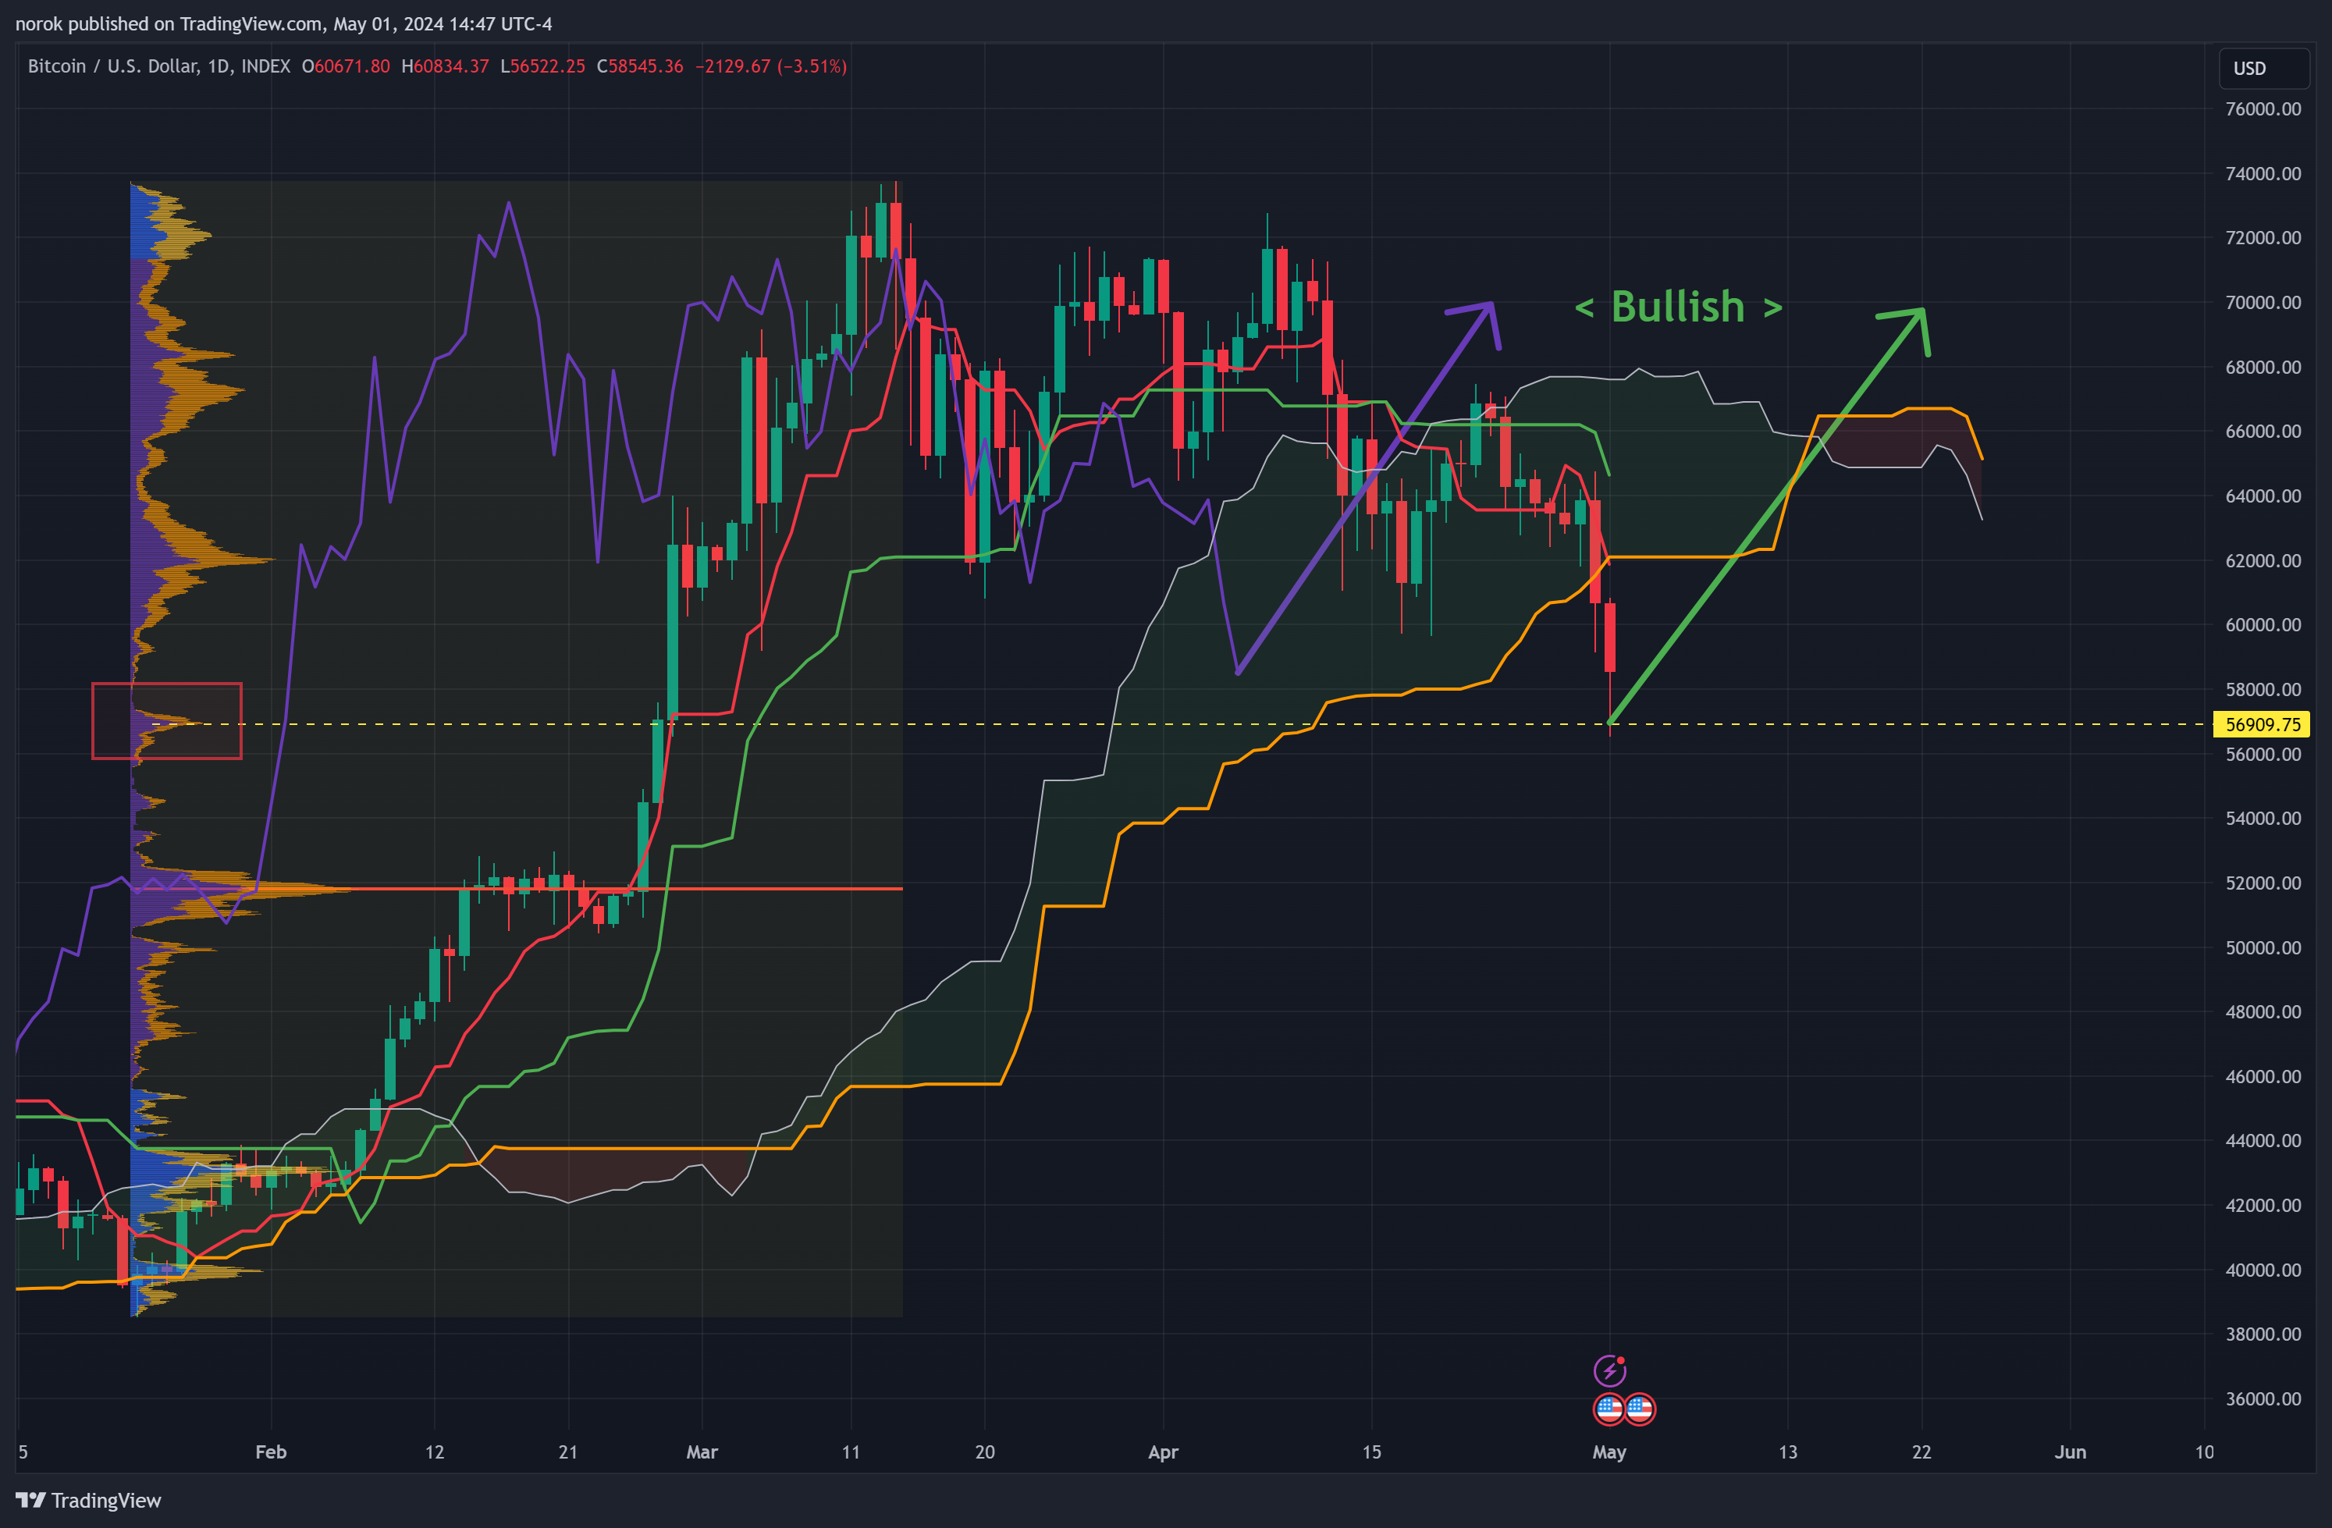Click the 44000.00 price axis label
This screenshot has width=2332, height=1528.
coord(2263,1140)
